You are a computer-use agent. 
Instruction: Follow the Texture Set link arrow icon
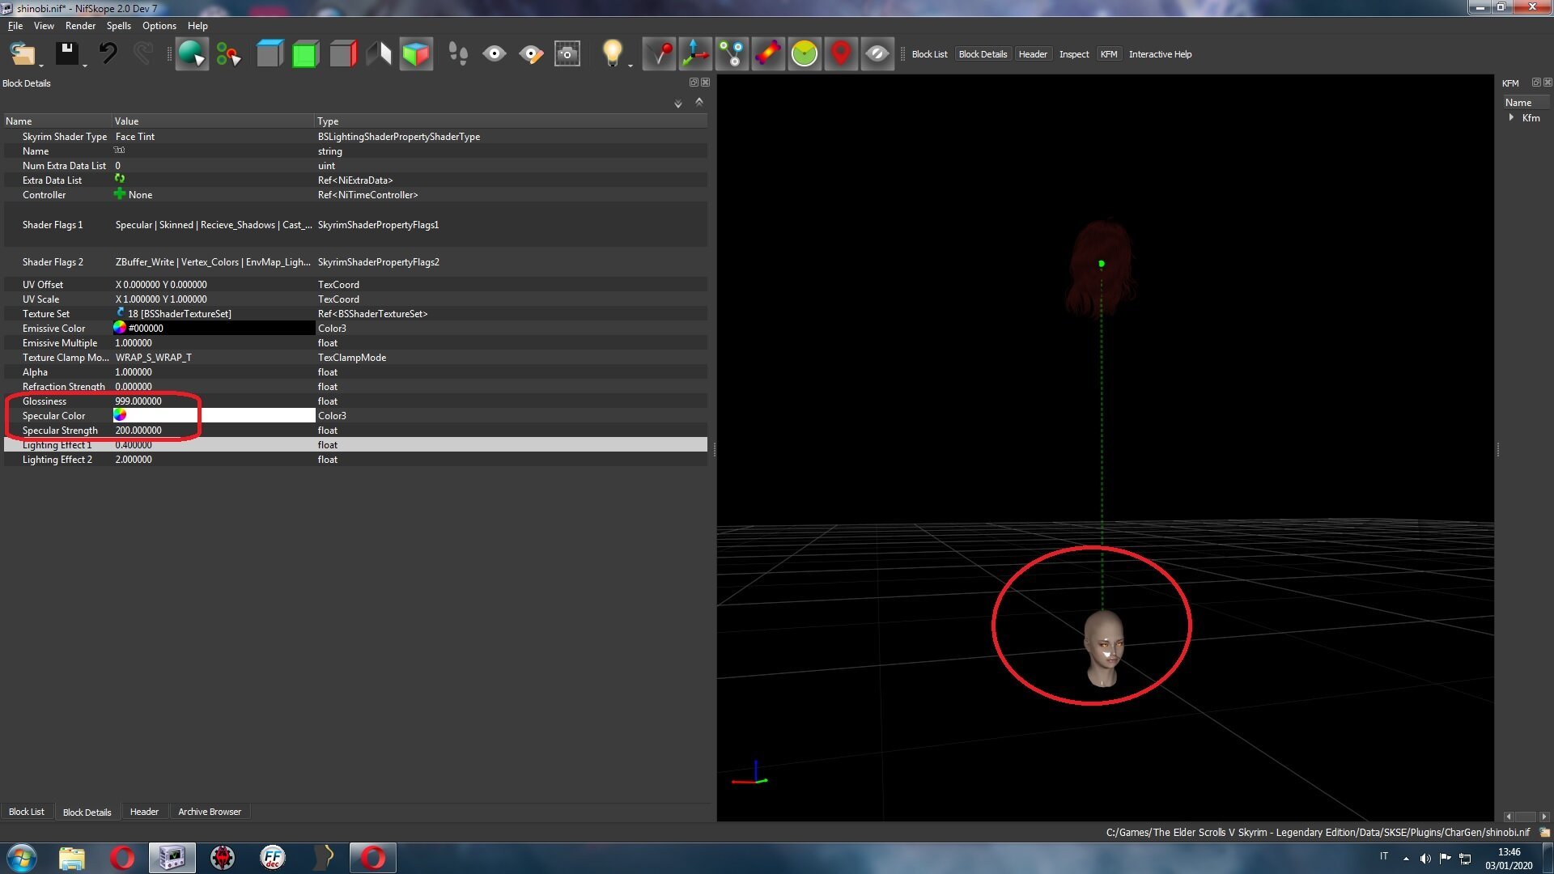click(x=121, y=312)
